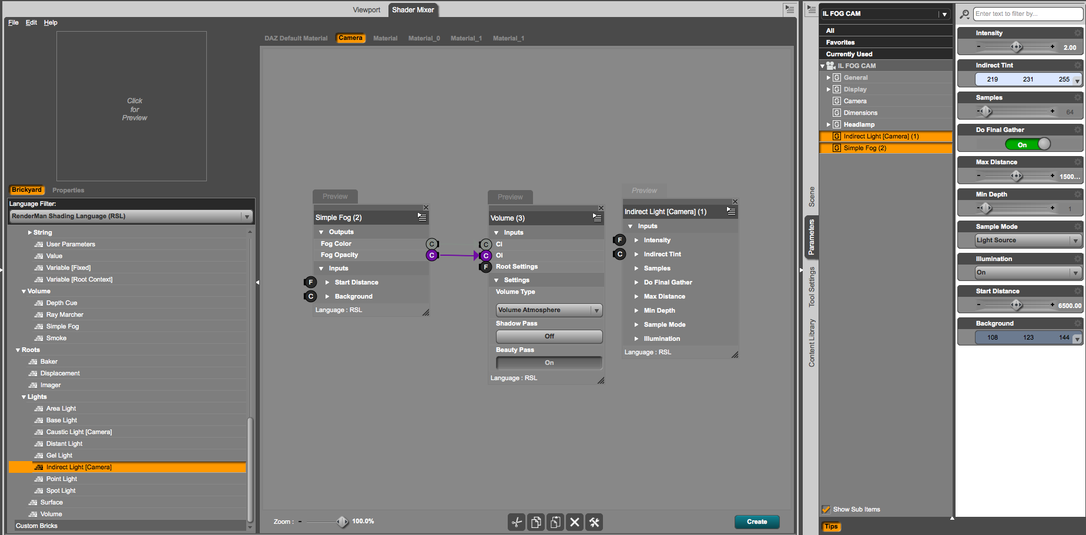Open the tools wrench icon in Shader Mixer
This screenshot has height=535, width=1086.
[x=594, y=522]
